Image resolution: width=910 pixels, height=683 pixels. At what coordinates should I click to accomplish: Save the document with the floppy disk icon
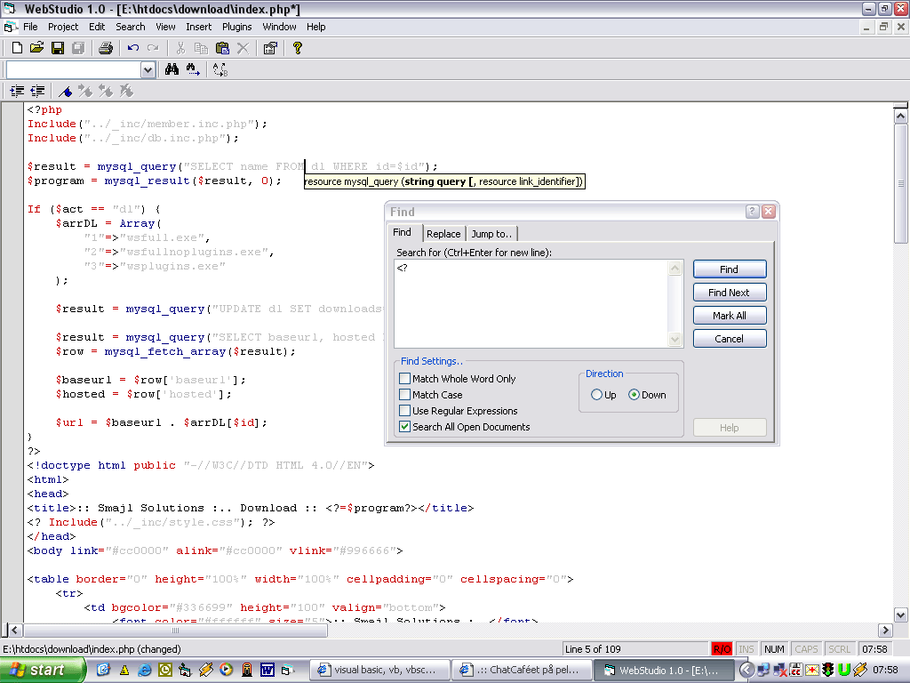(57, 48)
